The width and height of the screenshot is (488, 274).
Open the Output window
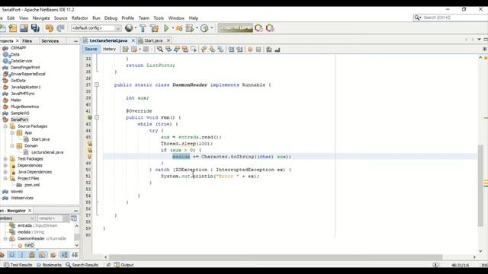[124, 265]
